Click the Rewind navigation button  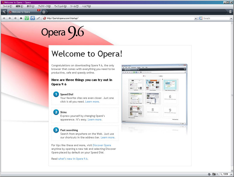tap(4, 18)
